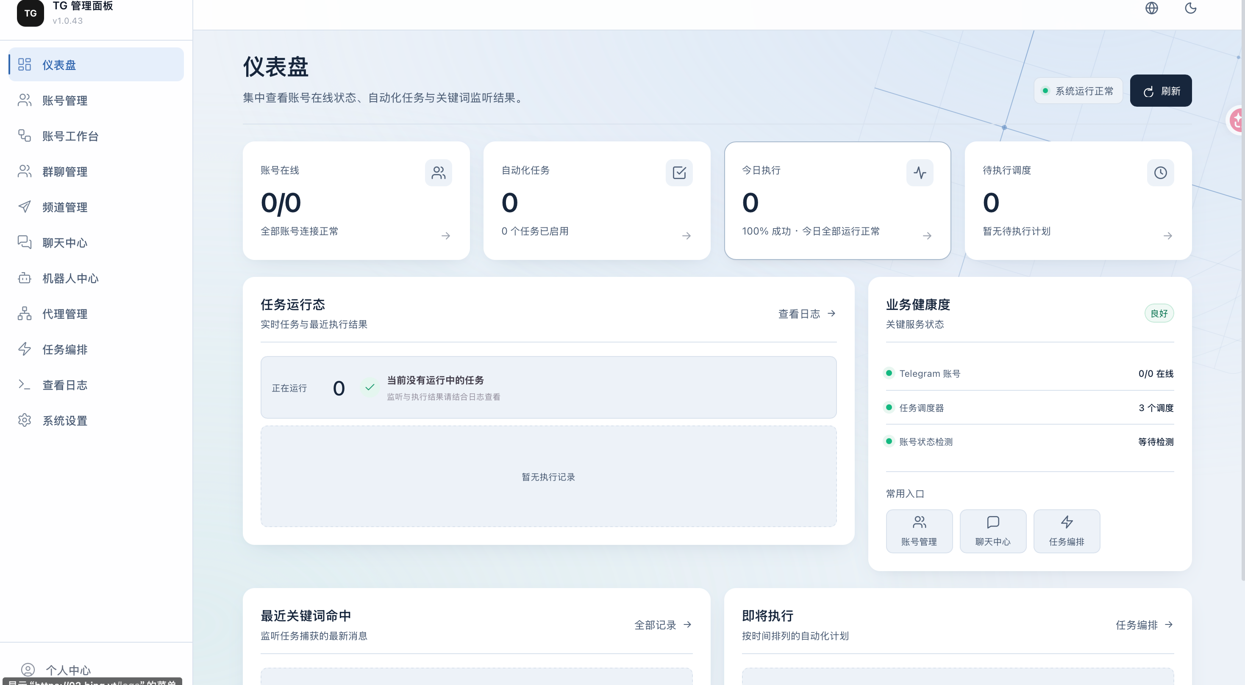Click the 任务编排 lightning sidebar icon
Screen dimensions: 1245x685
(x=25, y=349)
